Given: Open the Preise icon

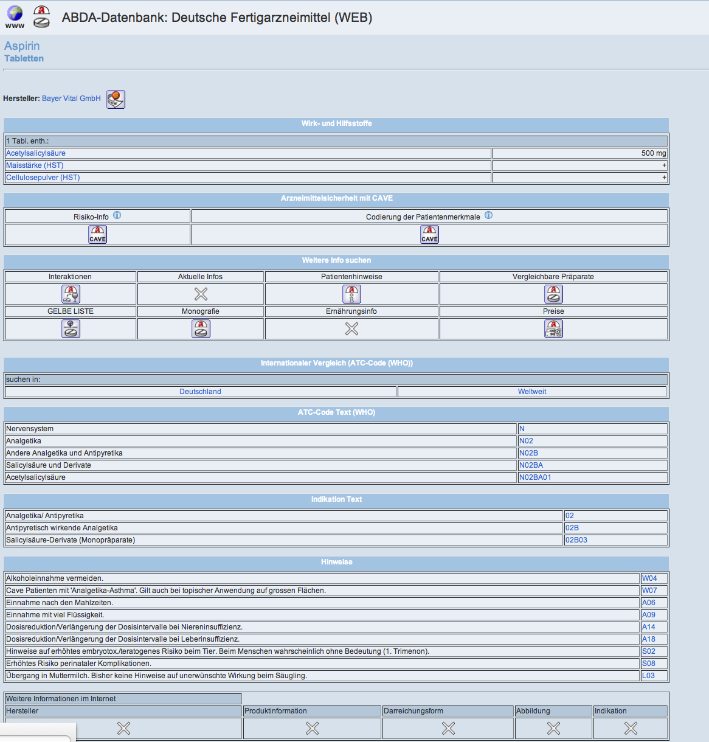Looking at the screenshot, I should 553,329.
